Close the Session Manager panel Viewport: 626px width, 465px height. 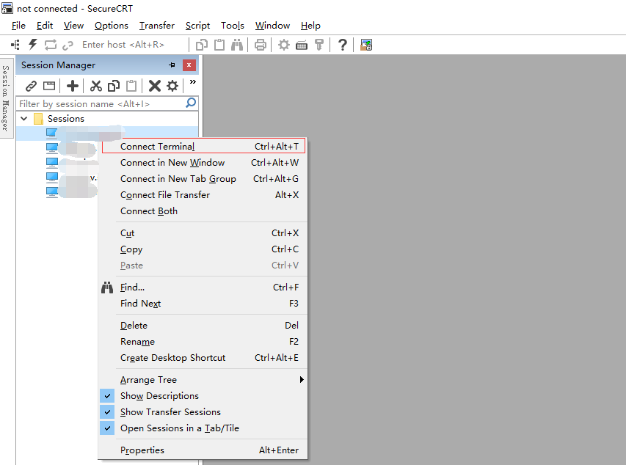click(189, 65)
